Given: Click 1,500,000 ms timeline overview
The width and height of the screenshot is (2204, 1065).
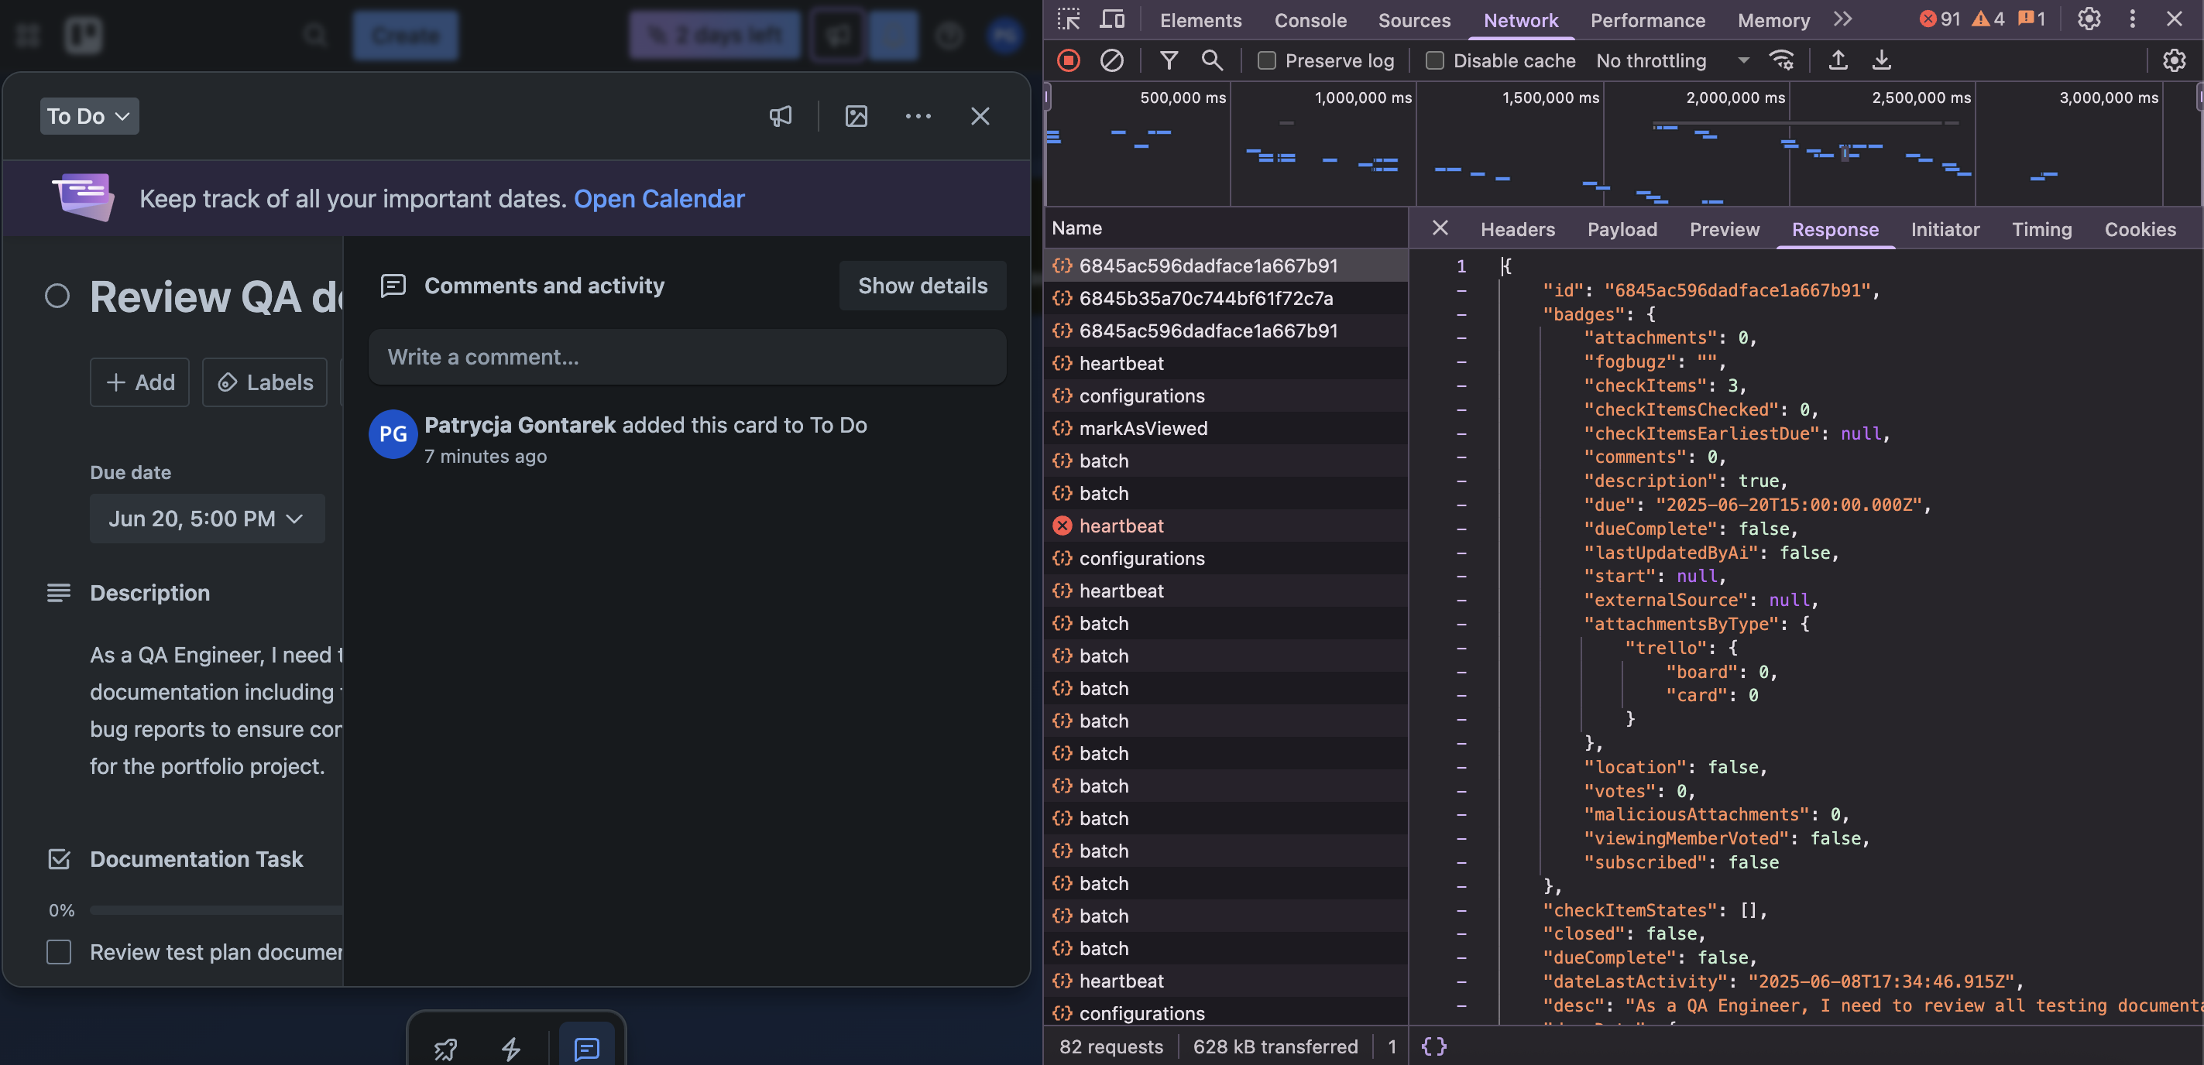Looking at the screenshot, I should pyautogui.click(x=1550, y=98).
